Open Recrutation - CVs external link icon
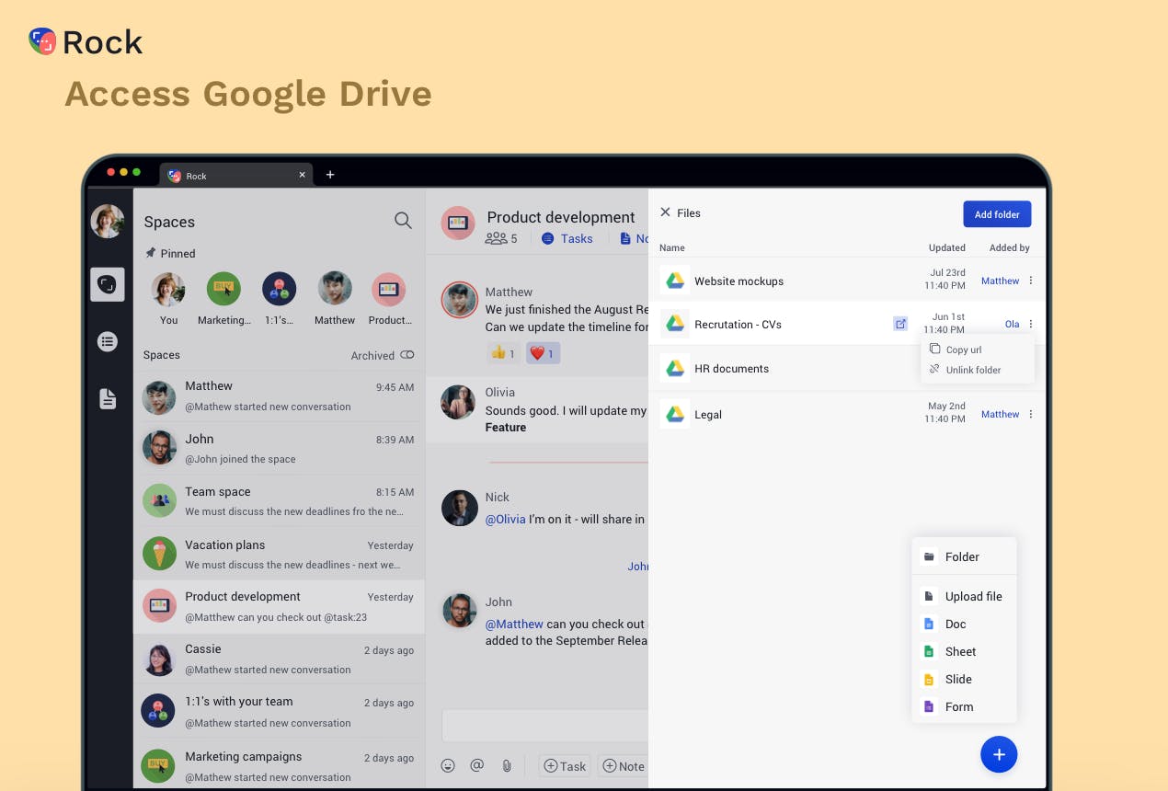1168x791 pixels. [x=900, y=324]
